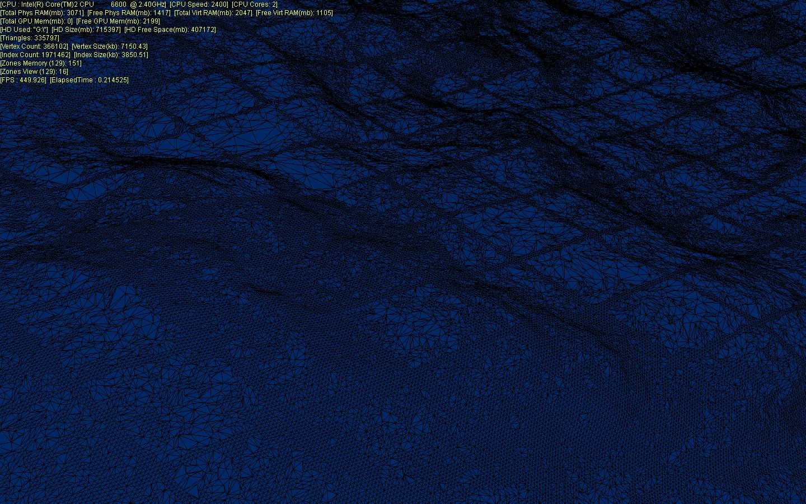The image size is (806, 504).
Task: Click the Index Count readout
Action: click(x=35, y=55)
